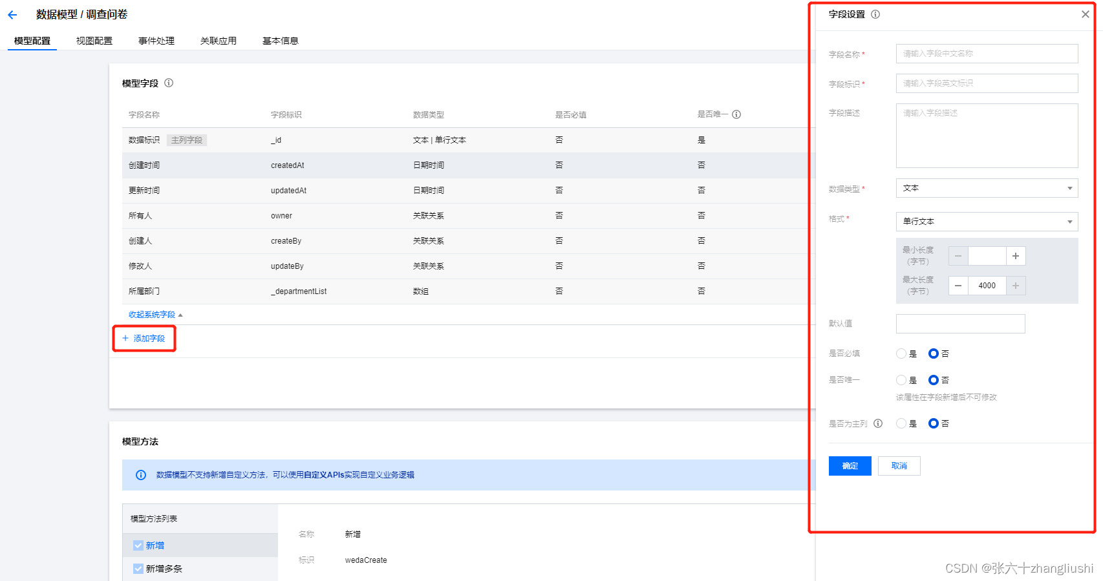Click the info icon beside 模型字段
1103x581 pixels.
169,83
